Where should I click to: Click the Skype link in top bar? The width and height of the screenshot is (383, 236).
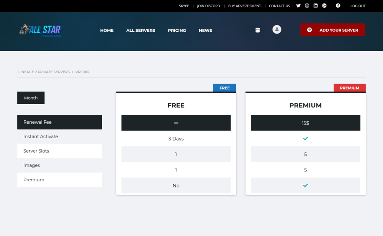point(184,6)
